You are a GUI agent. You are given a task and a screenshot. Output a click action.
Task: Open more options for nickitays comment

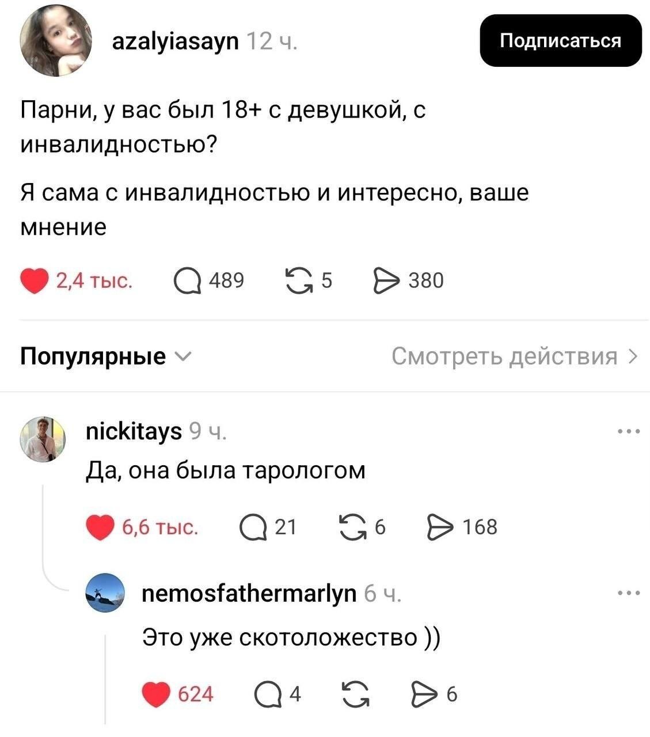628,431
